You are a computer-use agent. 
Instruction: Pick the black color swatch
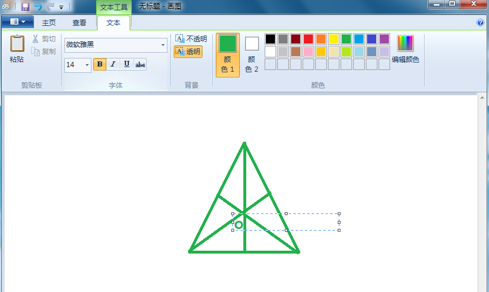pyautogui.click(x=270, y=39)
